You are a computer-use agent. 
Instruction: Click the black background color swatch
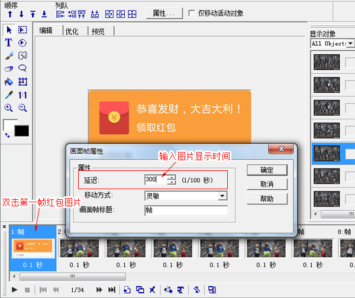coord(22,131)
